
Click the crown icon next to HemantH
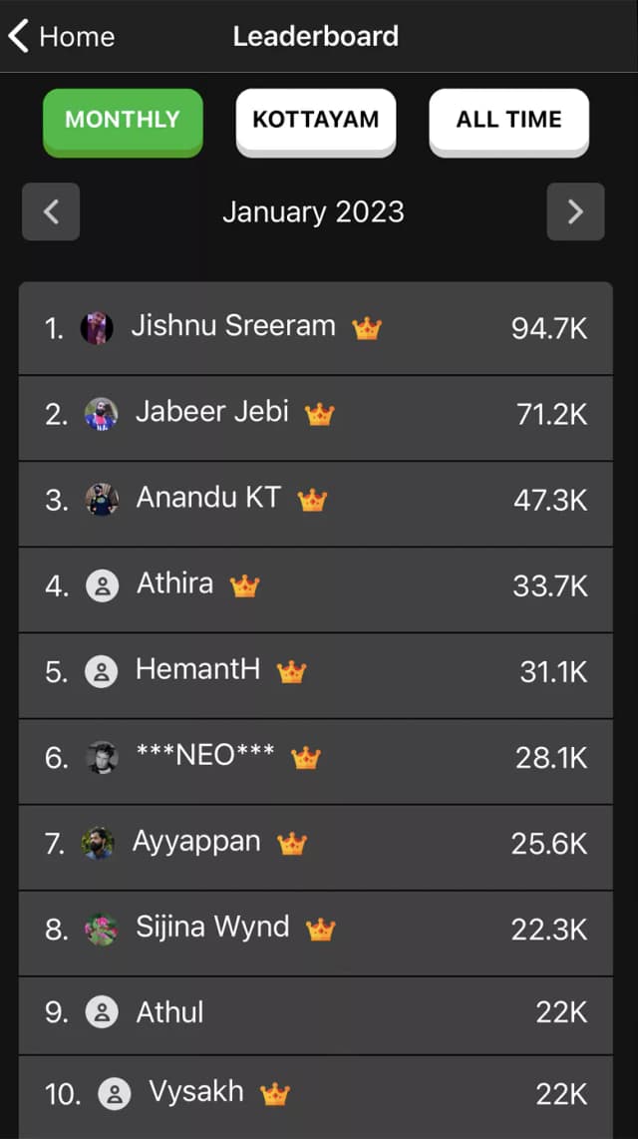click(291, 671)
